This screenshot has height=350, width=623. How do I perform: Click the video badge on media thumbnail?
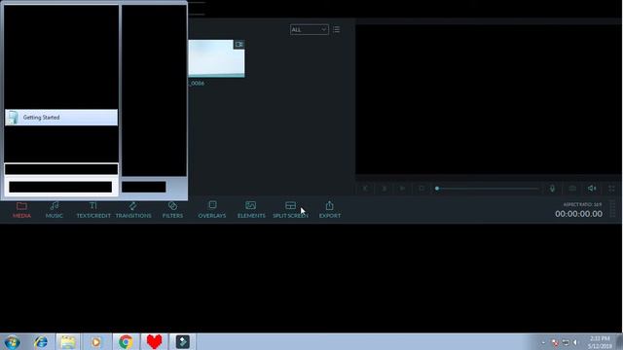coord(238,45)
